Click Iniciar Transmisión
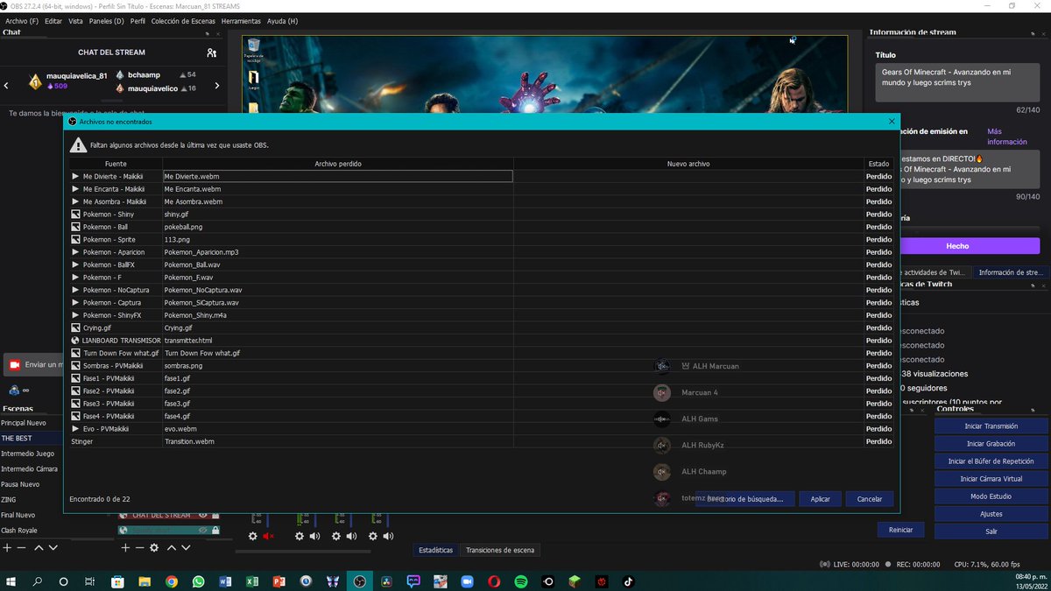Screen dimensions: 1051x591 991,426
